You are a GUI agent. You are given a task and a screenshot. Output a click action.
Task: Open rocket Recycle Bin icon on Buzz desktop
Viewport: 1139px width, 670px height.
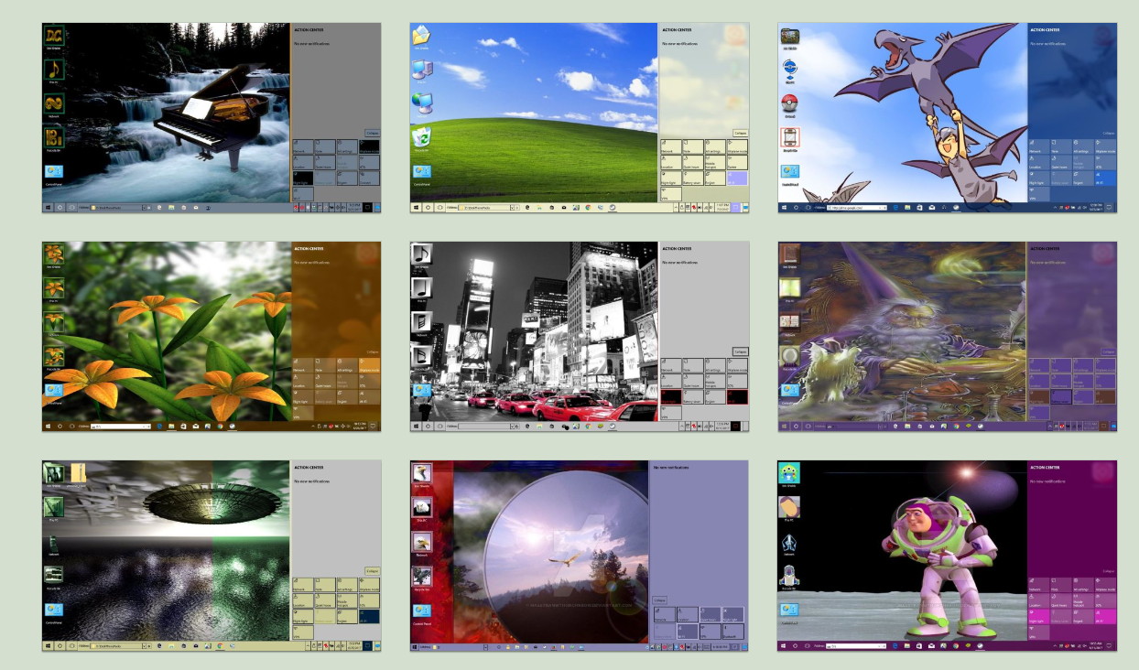(x=790, y=576)
